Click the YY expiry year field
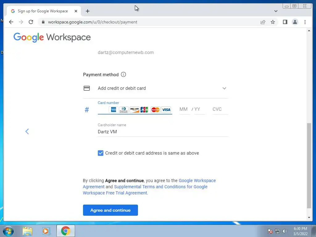This screenshot has width=316, height=237. [x=200, y=109]
